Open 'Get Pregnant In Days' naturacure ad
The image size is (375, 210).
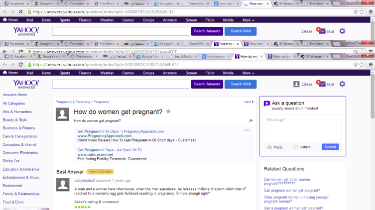(x=110, y=150)
